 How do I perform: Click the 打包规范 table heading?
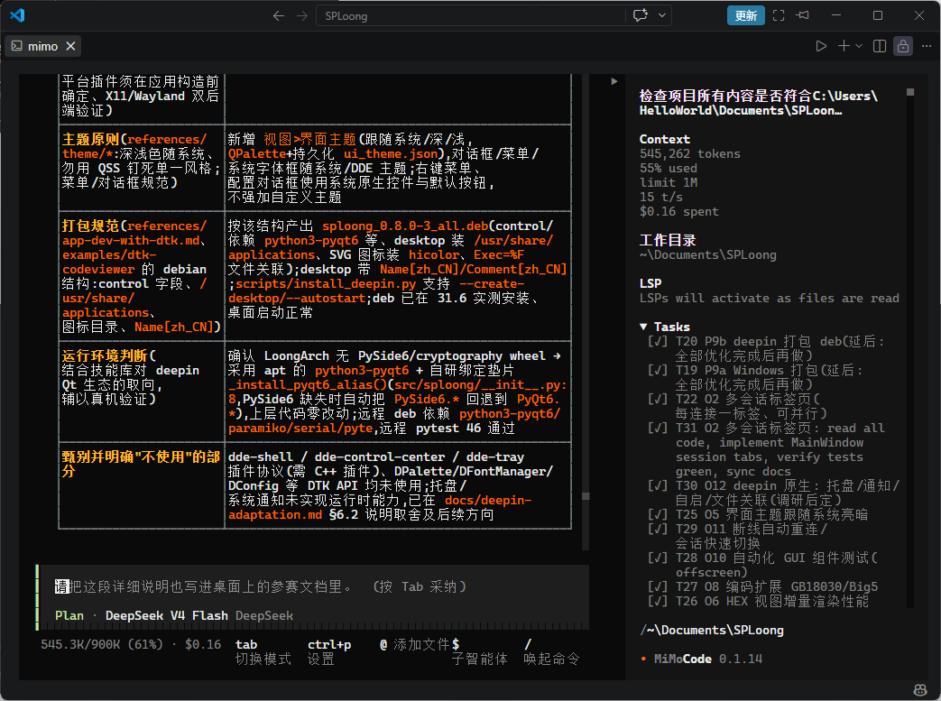tap(90, 226)
